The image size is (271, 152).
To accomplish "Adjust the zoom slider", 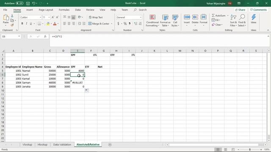I will (x=250, y=149).
